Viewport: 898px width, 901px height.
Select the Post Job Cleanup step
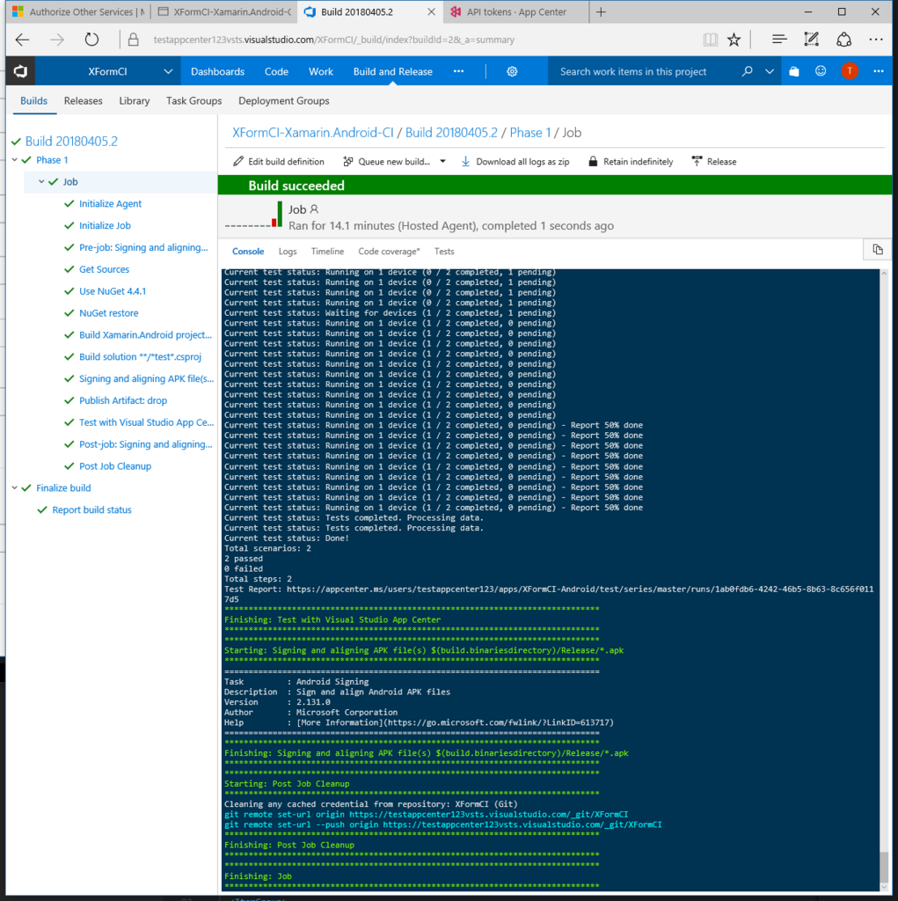pos(115,466)
